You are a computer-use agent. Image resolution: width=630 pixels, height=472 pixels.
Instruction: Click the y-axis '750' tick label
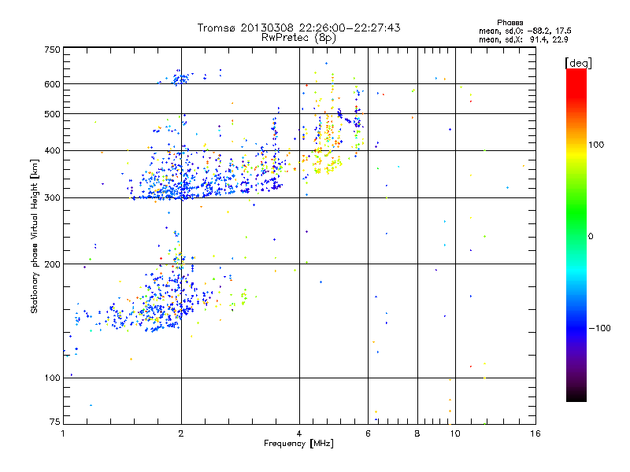pyautogui.click(x=52, y=50)
